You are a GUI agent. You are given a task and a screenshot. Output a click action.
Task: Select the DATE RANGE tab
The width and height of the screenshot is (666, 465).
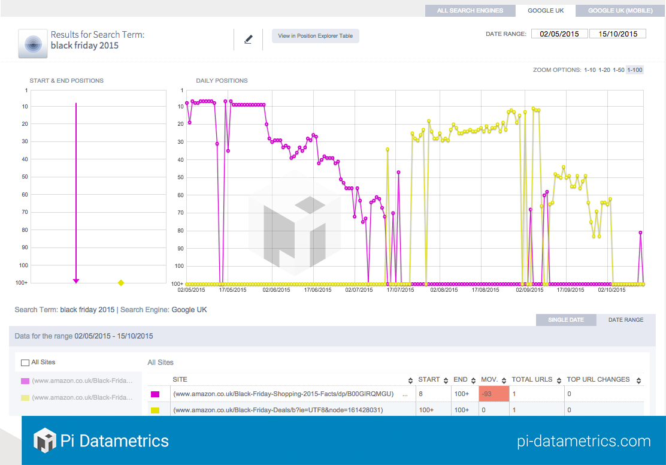(x=626, y=319)
